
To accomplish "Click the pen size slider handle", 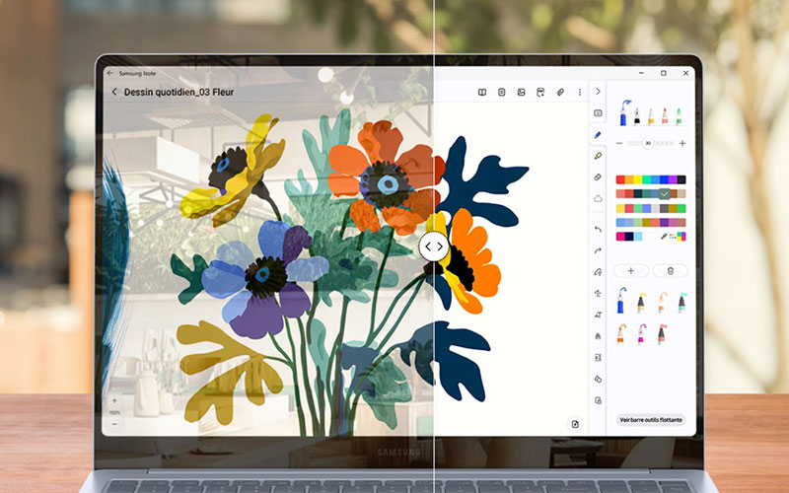I will pyautogui.click(x=648, y=143).
